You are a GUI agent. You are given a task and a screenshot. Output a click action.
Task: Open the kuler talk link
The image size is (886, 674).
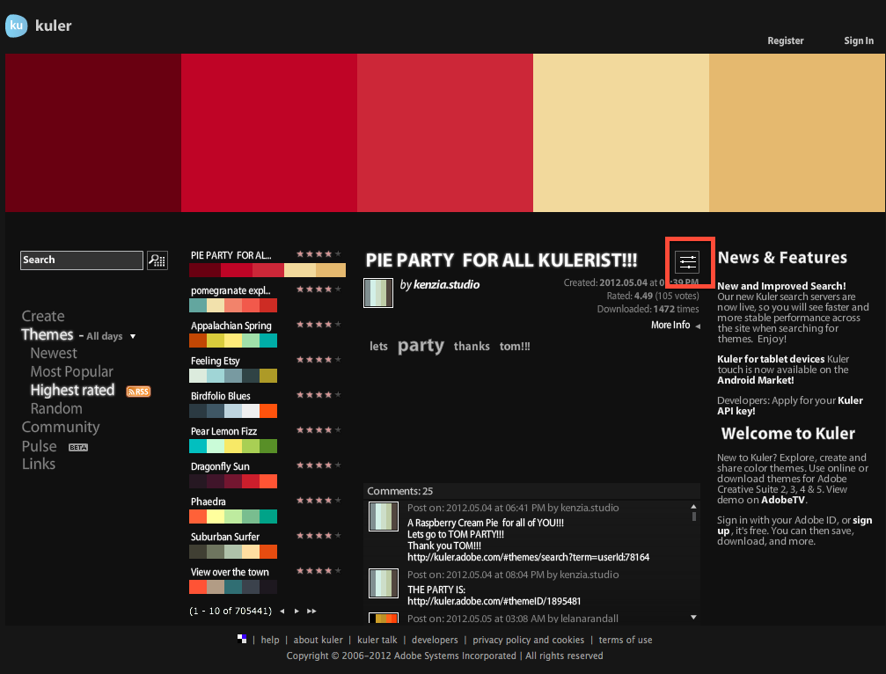377,640
